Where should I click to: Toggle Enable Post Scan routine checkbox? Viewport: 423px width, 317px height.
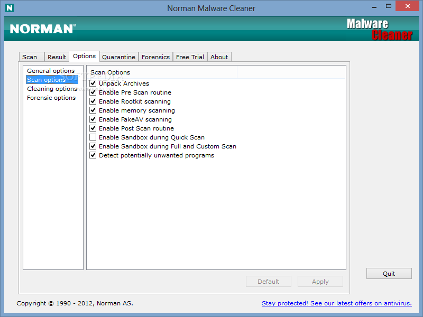coord(93,128)
